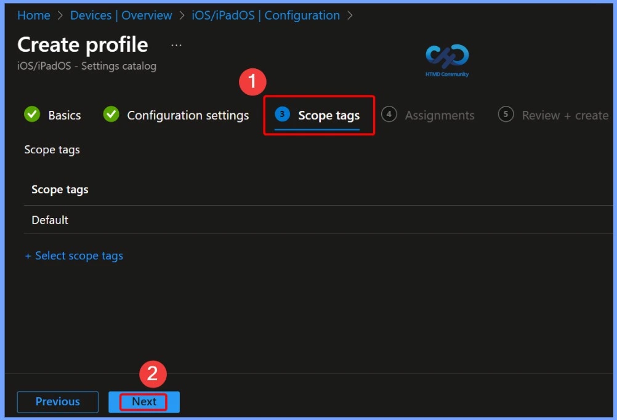Open Home from the breadcrumb
This screenshot has width=617, height=420.
click(33, 15)
